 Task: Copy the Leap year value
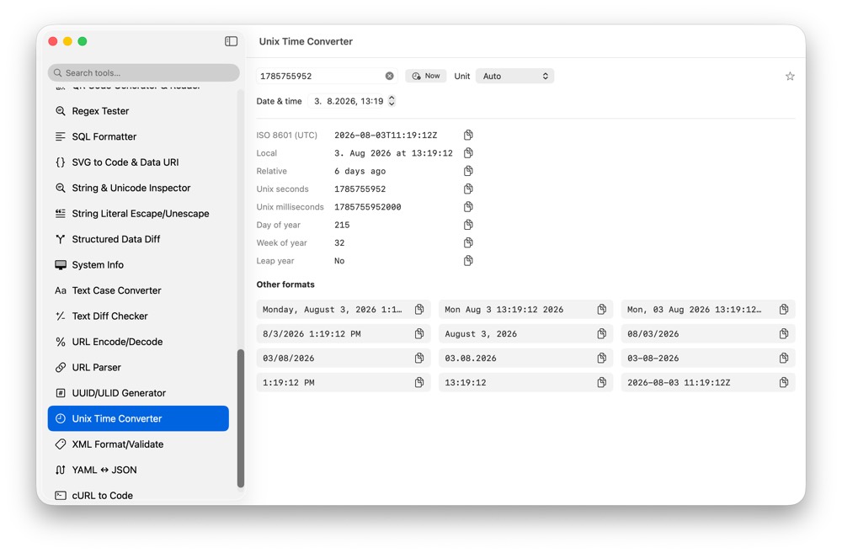pos(468,260)
